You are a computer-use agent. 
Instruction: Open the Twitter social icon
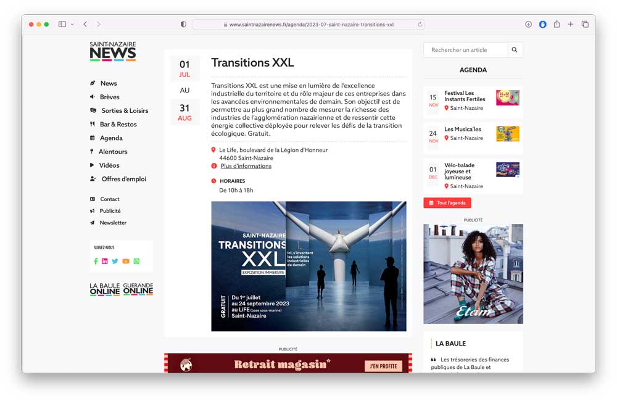coord(115,262)
